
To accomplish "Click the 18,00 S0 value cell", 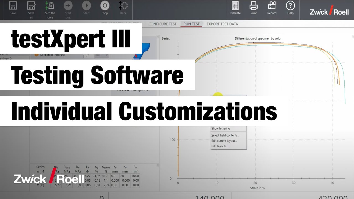I will 136,176.
